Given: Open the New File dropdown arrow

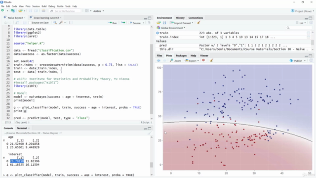Looking at the screenshot, I should point(7,11).
